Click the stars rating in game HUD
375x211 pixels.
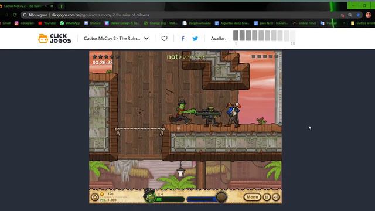[106, 57]
